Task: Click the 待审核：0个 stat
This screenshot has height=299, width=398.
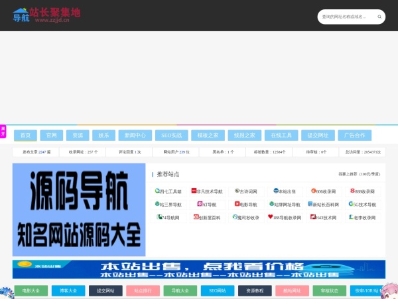Action: [316, 152]
